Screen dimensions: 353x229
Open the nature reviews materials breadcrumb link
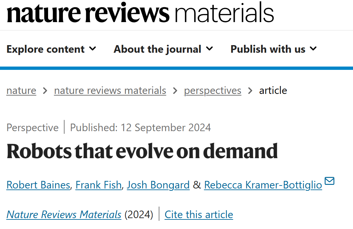[x=110, y=90]
